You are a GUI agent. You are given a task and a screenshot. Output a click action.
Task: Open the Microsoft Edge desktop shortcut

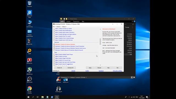(x=29, y=14)
